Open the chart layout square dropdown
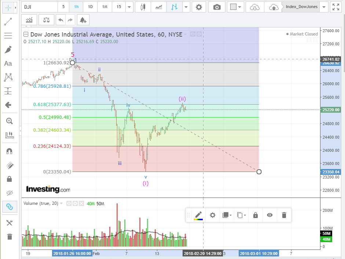345x259 pixels. click(x=235, y=7)
